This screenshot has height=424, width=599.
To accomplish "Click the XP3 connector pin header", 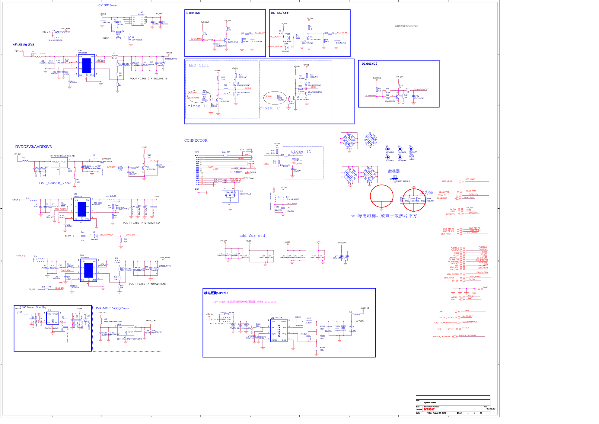I will pos(197,169).
